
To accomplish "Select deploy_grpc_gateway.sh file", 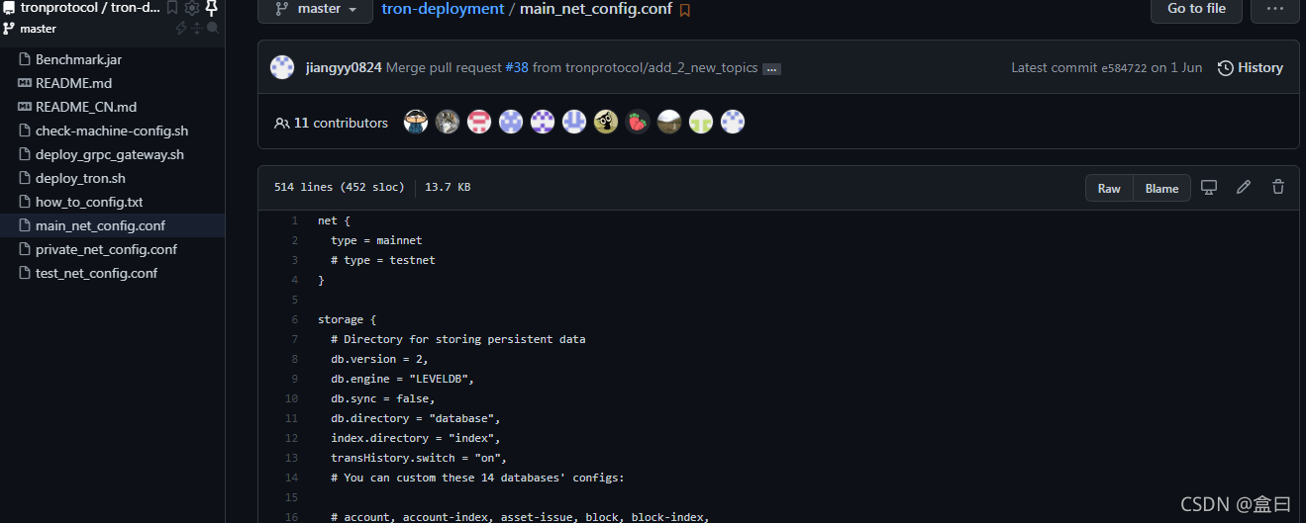I will click(110, 154).
